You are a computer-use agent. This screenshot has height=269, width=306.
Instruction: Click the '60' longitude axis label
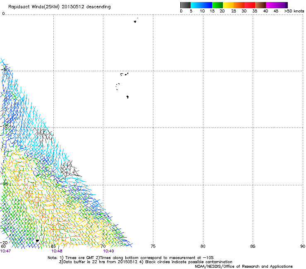tap(3, 246)
